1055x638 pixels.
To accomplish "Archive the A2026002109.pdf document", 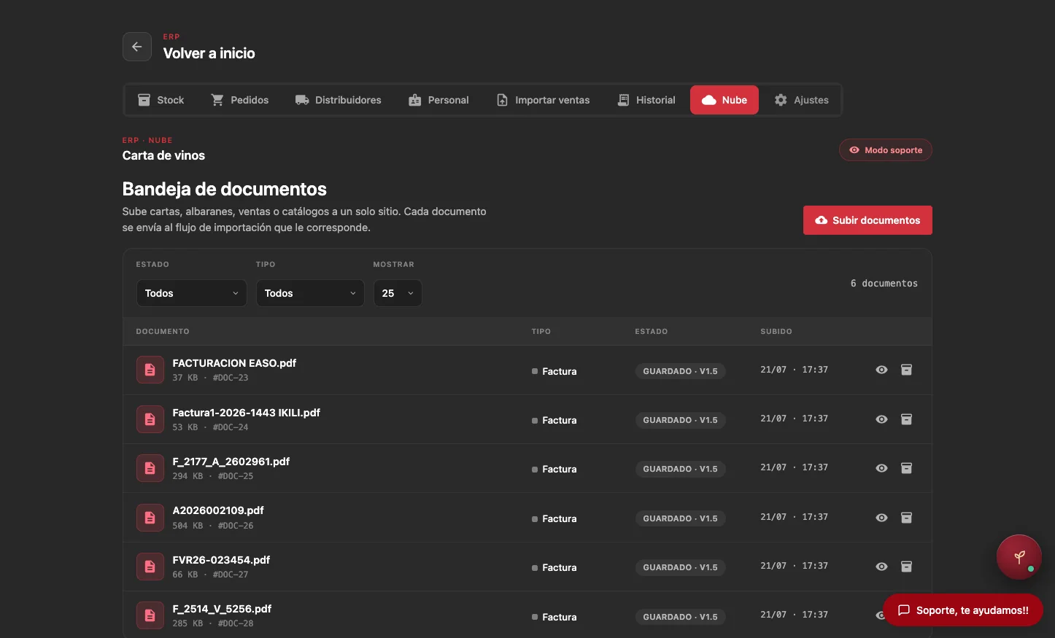I will pos(906,518).
